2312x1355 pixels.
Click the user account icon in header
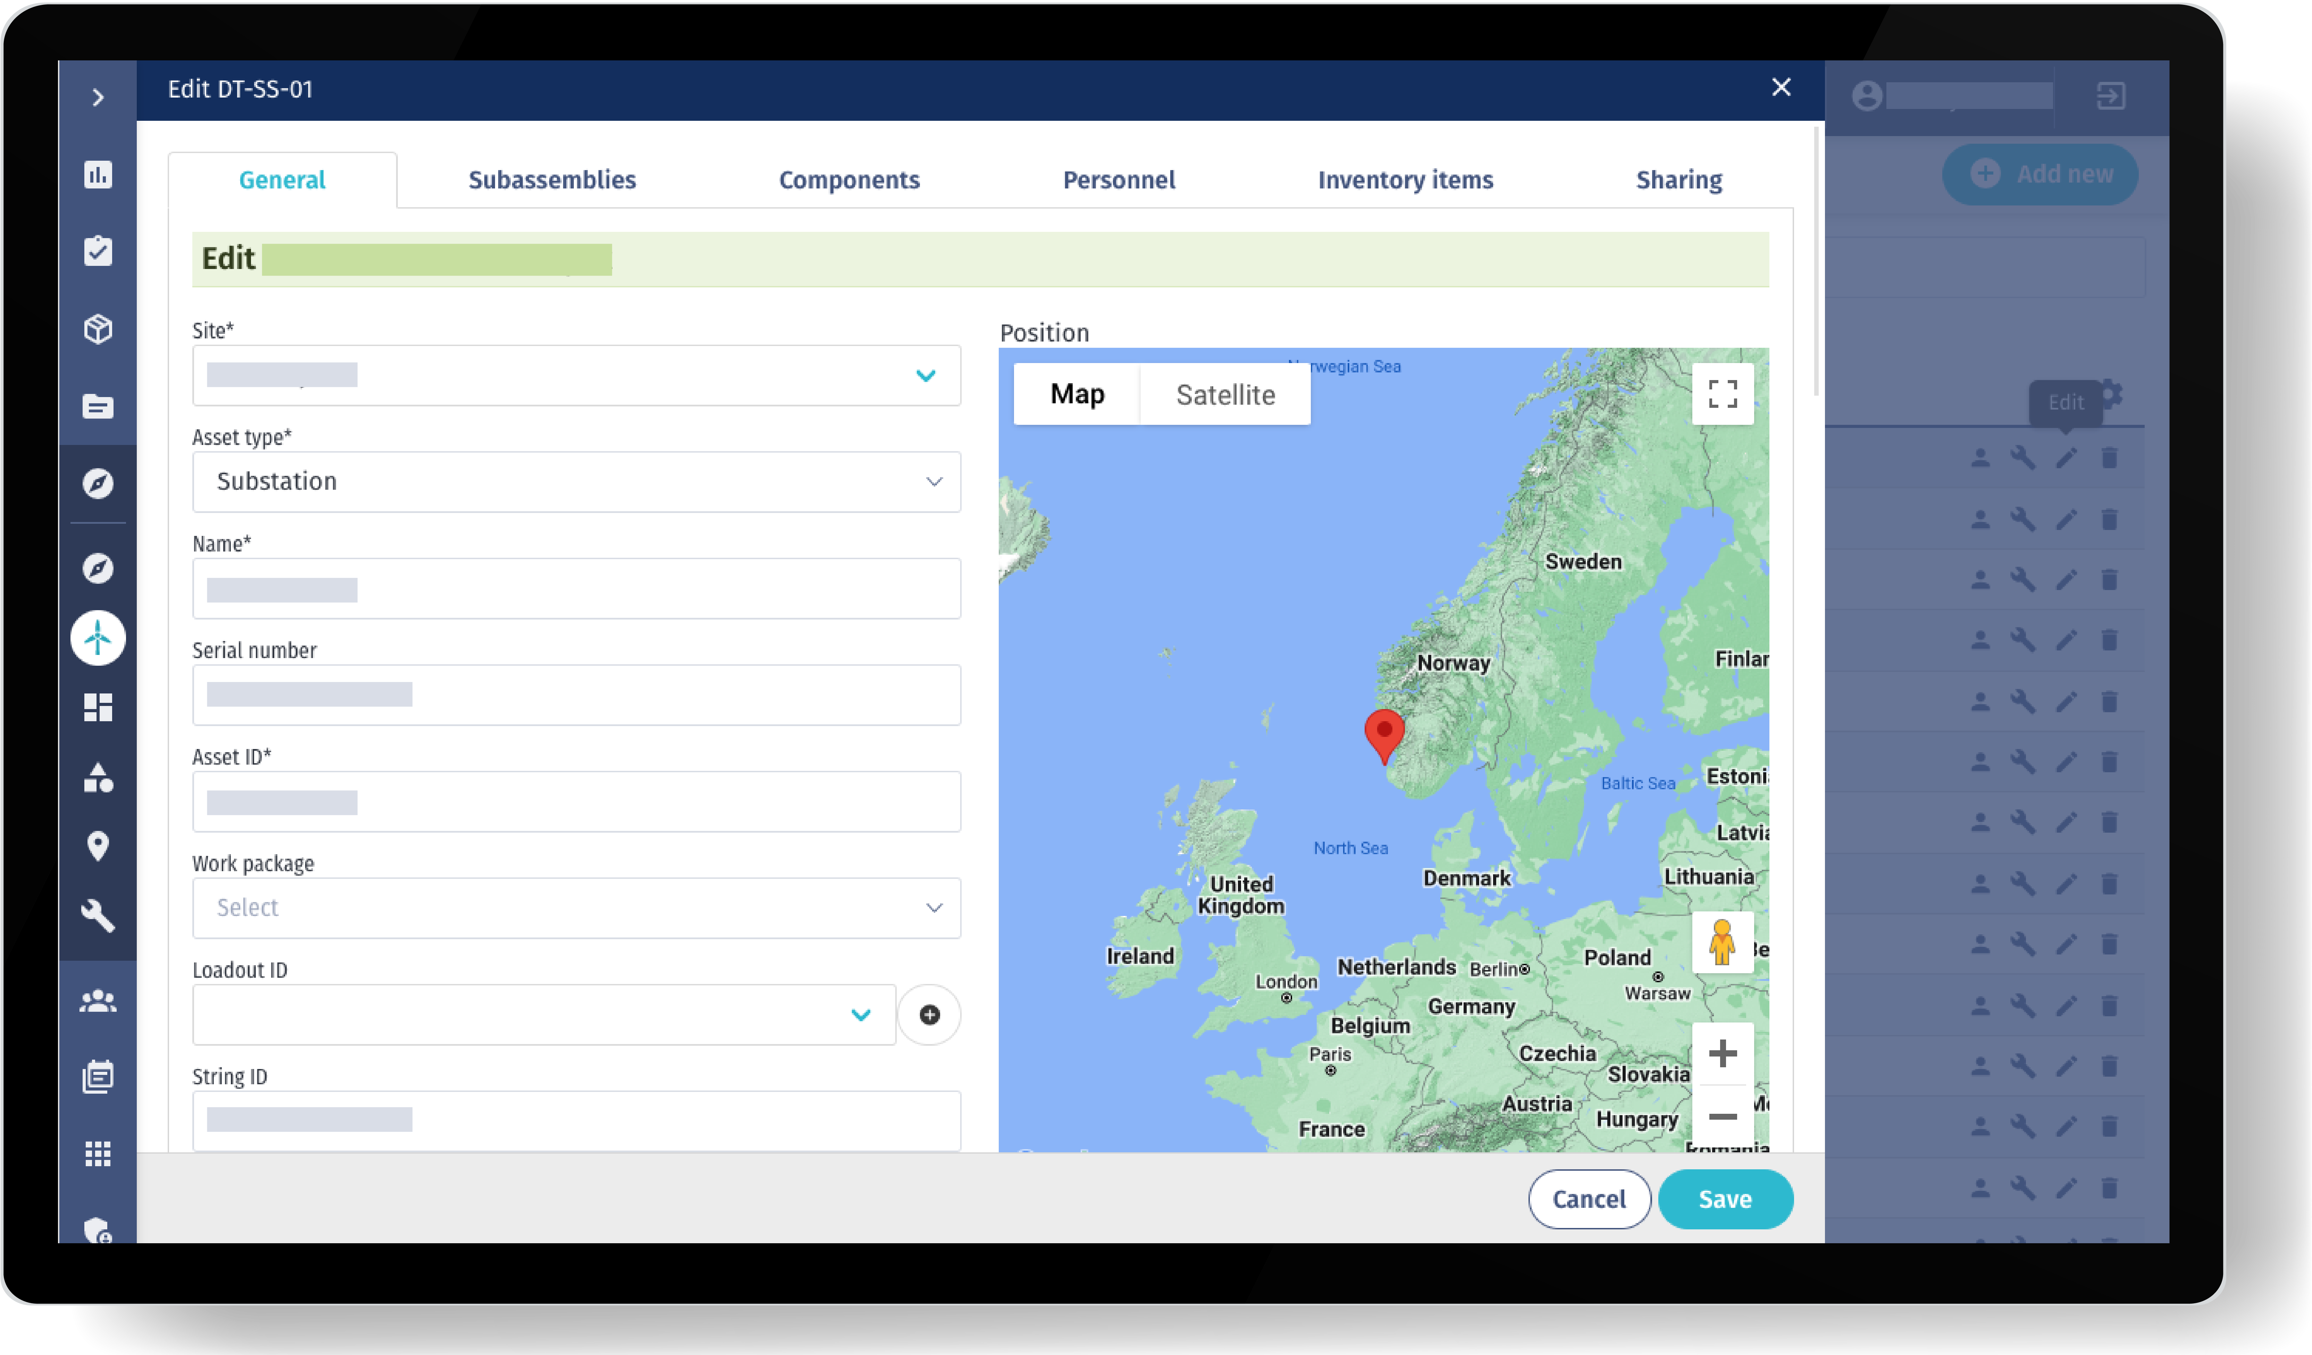click(x=1867, y=95)
